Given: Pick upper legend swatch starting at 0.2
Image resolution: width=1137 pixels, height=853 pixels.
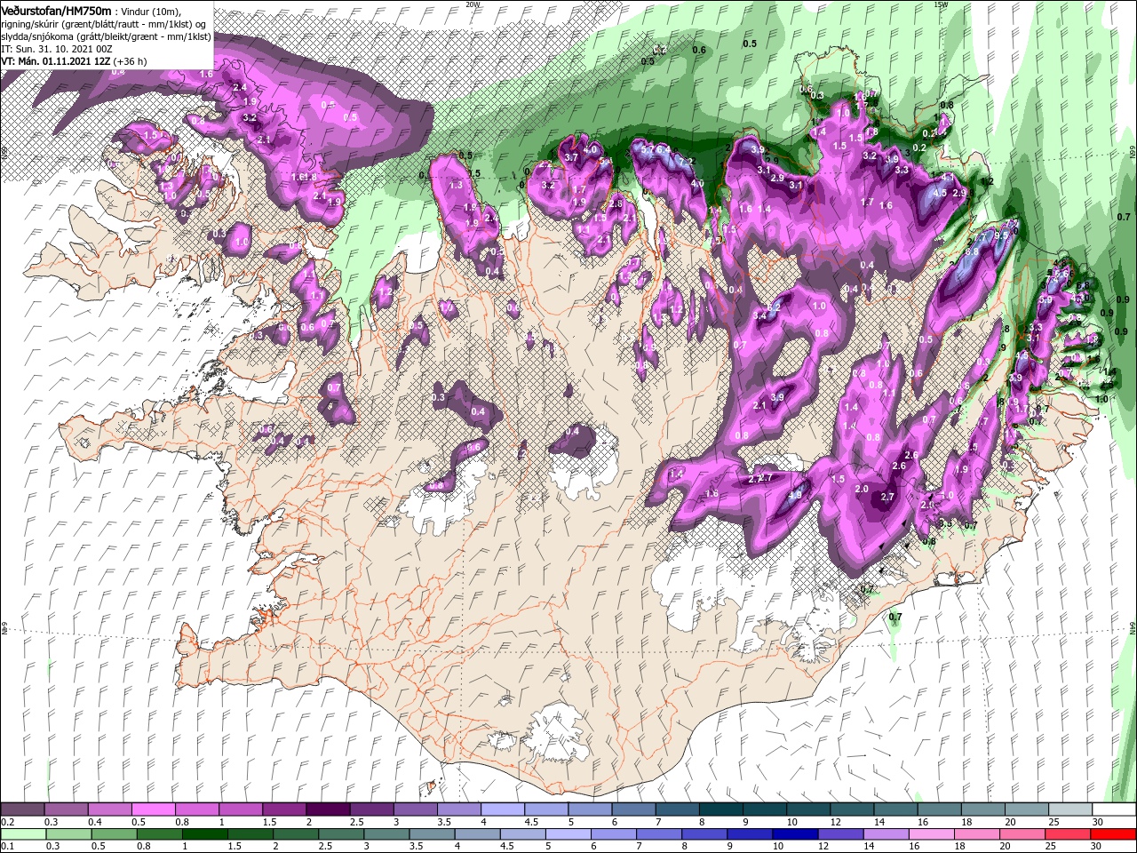Looking at the screenshot, I should [x=22, y=809].
